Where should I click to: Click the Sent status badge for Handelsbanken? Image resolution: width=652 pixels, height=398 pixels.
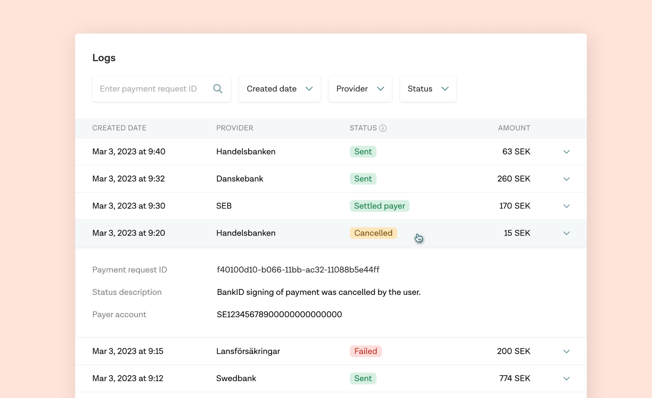coord(363,152)
